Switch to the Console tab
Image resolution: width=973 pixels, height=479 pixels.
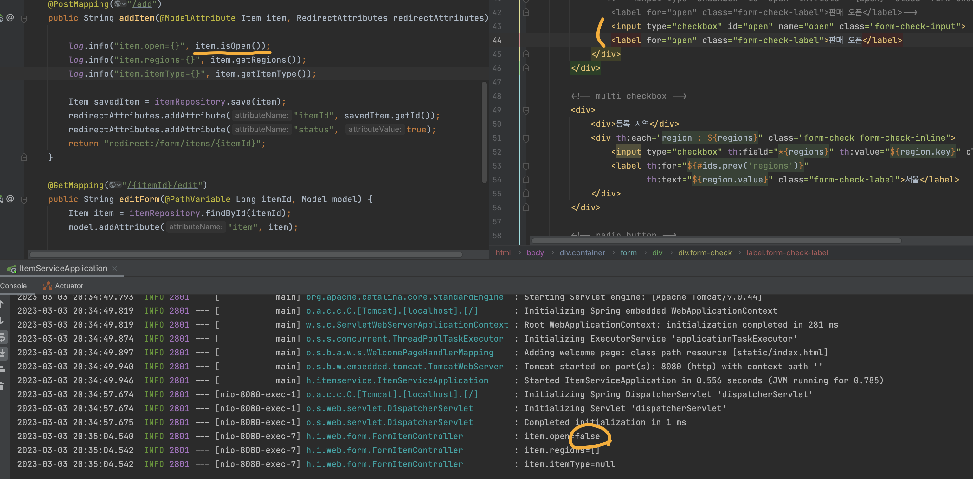pyautogui.click(x=14, y=286)
